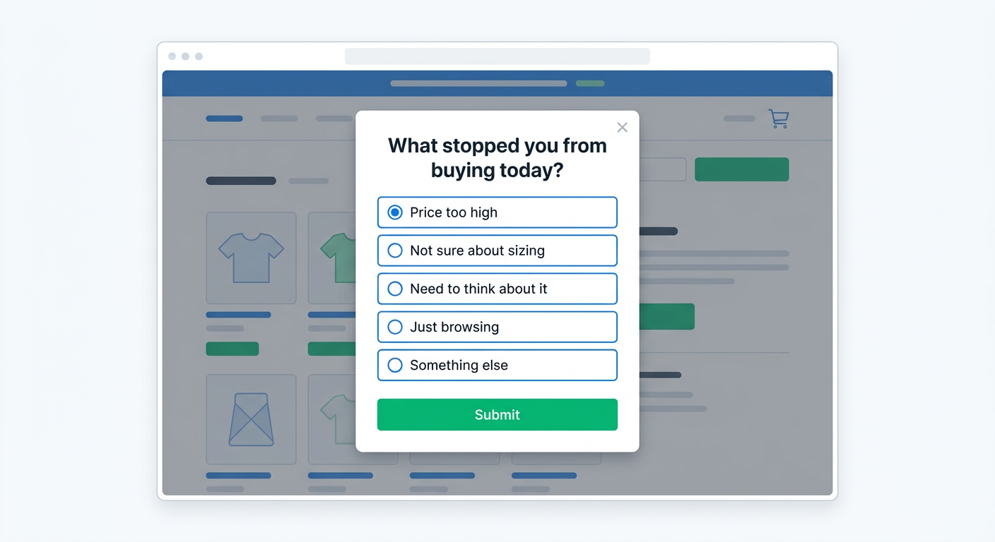Choose "Not sure about sizing" option
This screenshot has height=542, width=995.
tap(396, 251)
